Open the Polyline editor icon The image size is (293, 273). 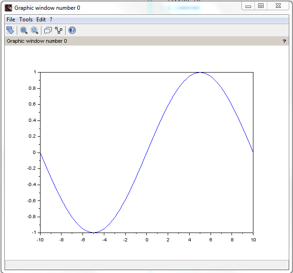click(59, 30)
